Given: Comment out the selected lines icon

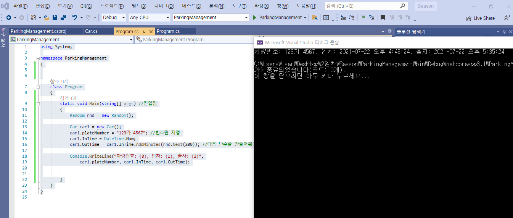Looking at the screenshot, I should (x=363, y=18).
